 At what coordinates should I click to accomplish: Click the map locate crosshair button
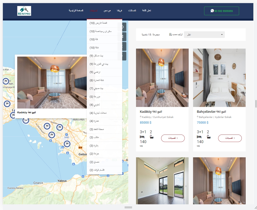(x=122, y=27)
